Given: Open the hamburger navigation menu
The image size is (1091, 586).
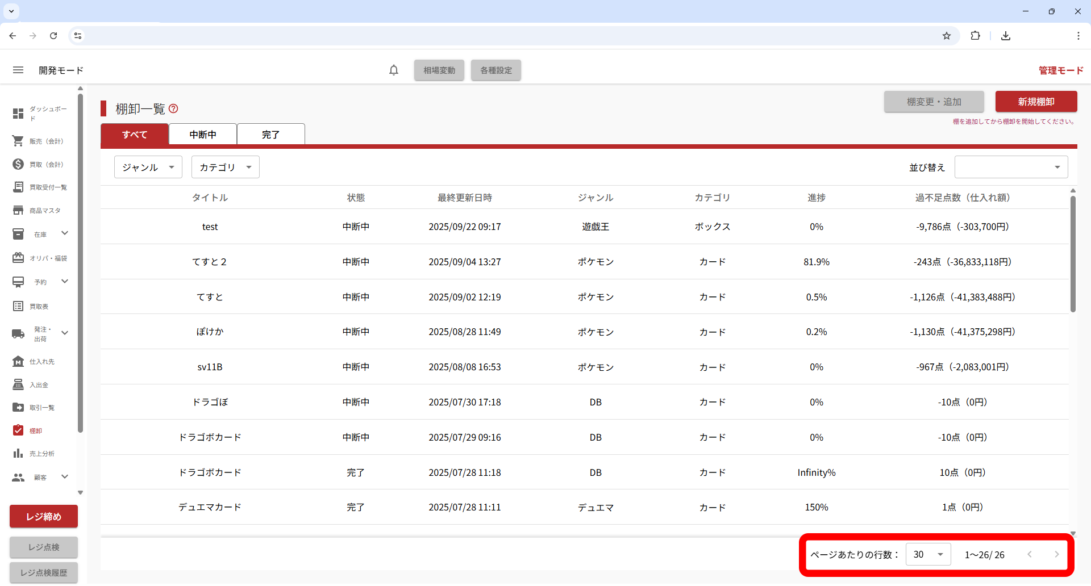Looking at the screenshot, I should tap(18, 70).
